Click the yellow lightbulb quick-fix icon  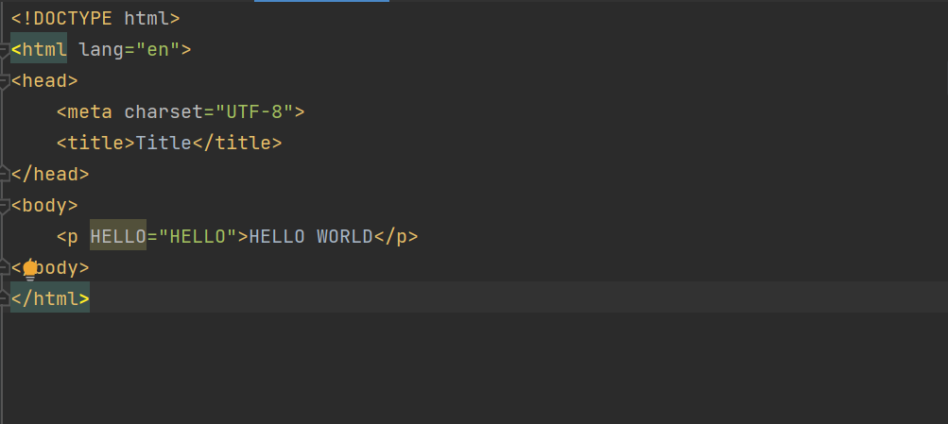pyautogui.click(x=30, y=270)
